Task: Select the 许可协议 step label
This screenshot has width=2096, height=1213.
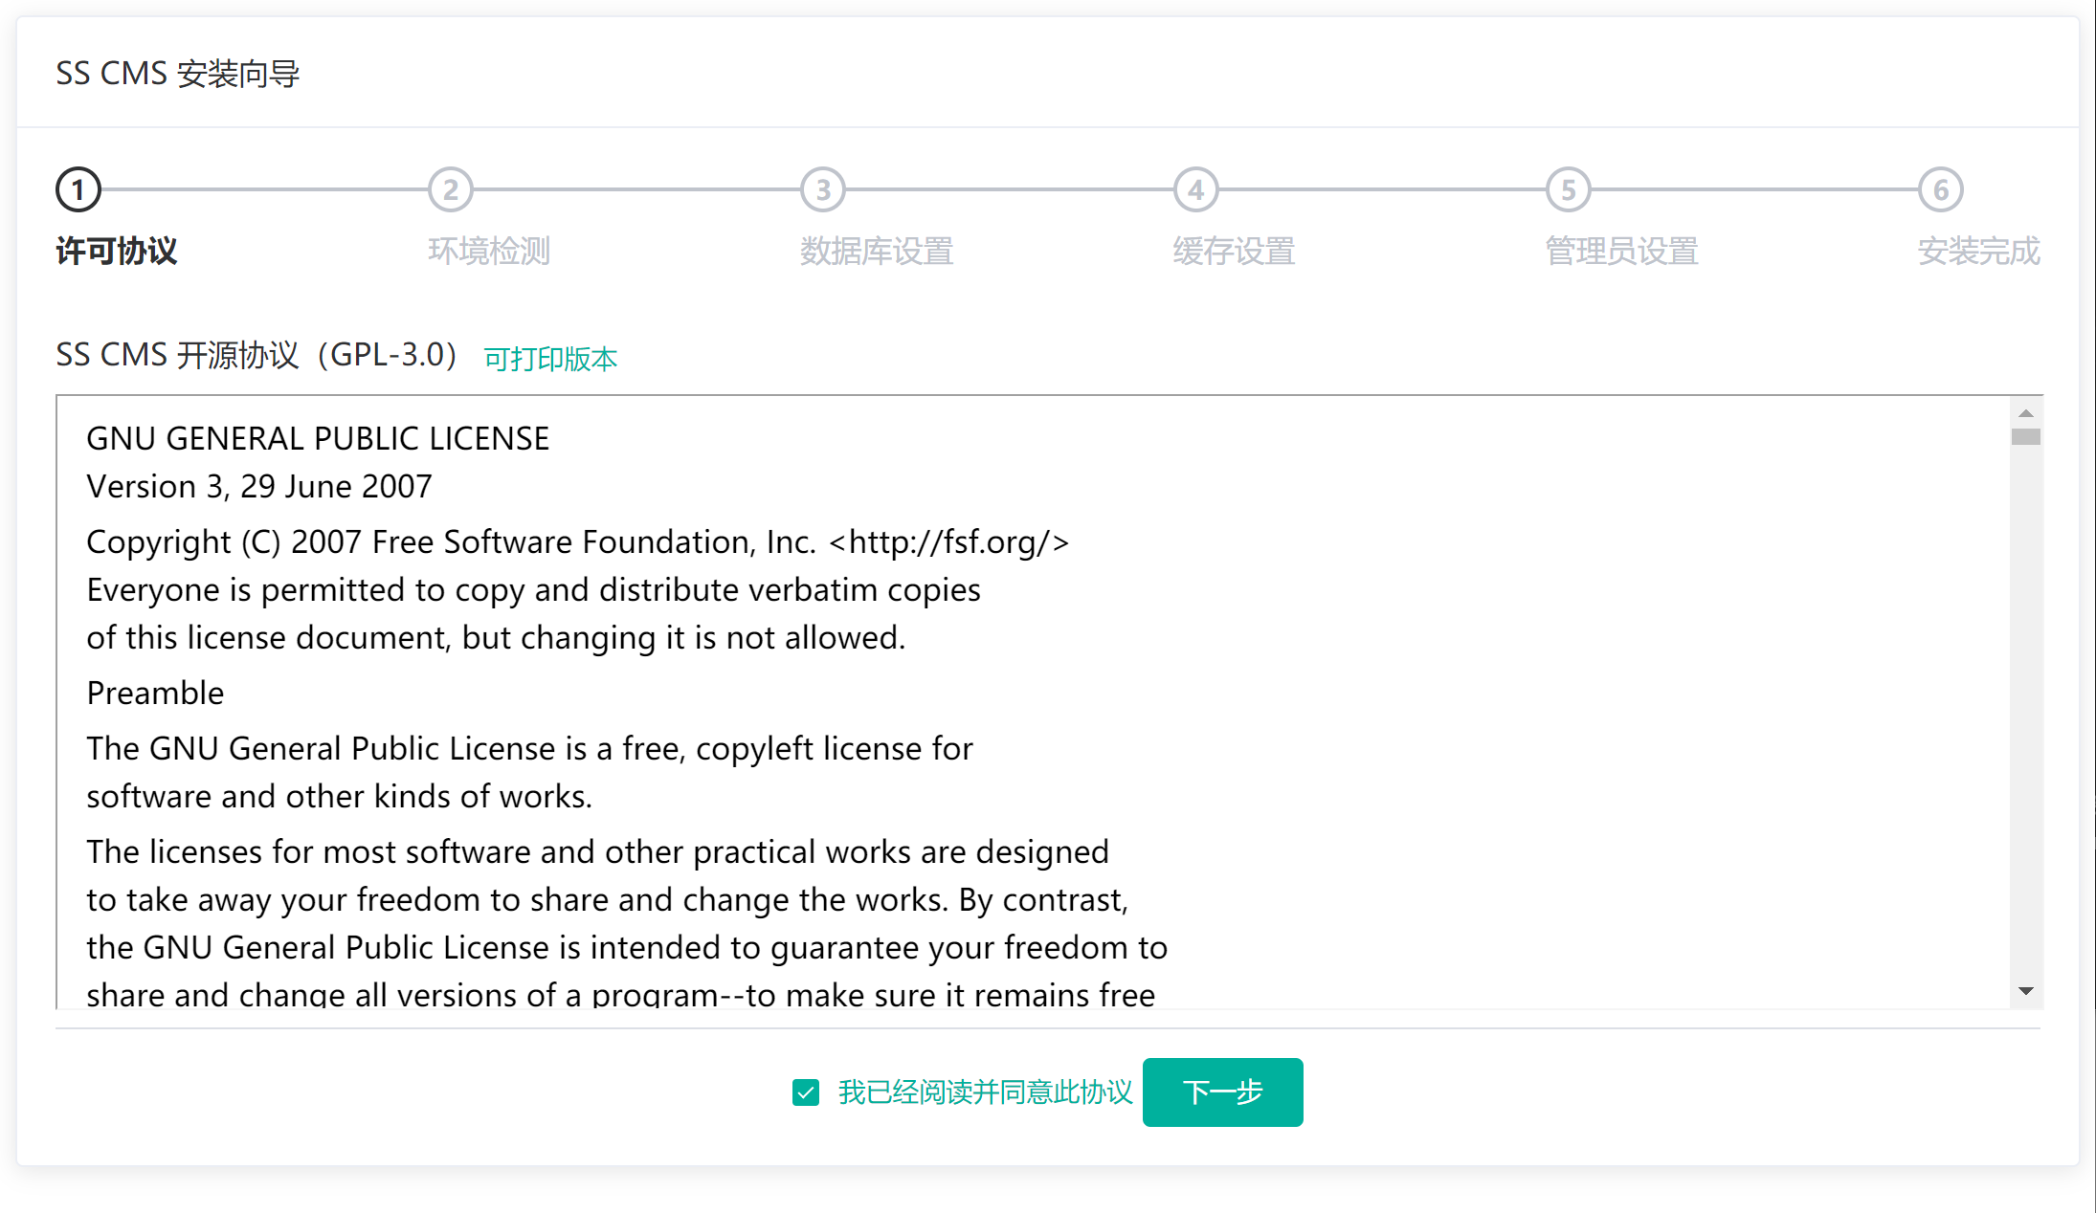Action: pos(117,252)
